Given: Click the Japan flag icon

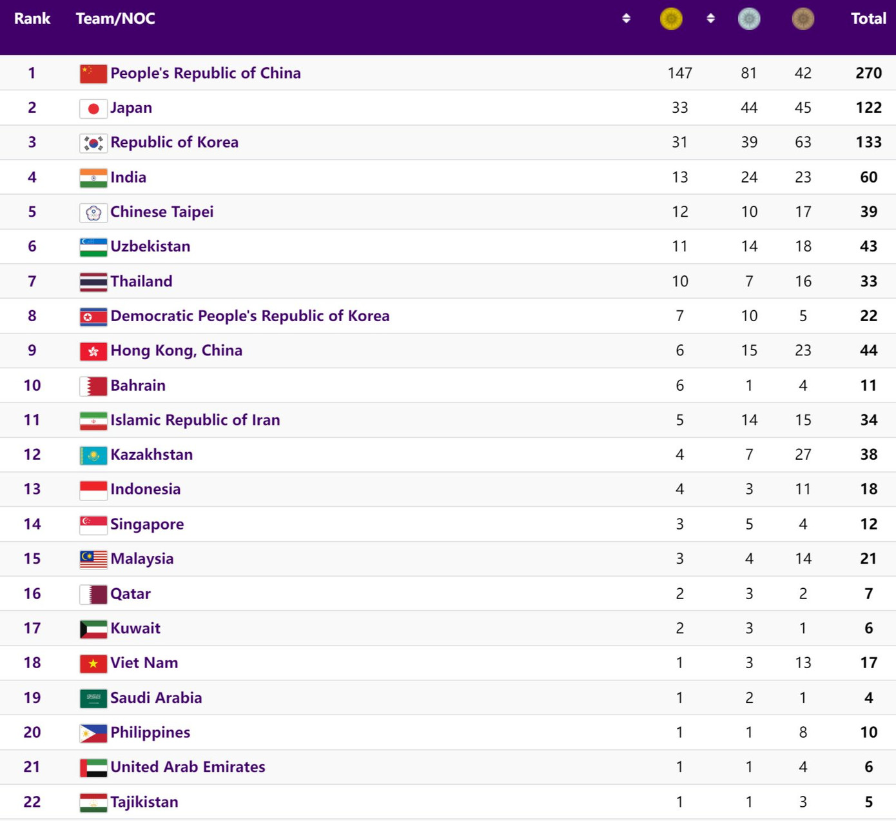Looking at the screenshot, I should pos(93,108).
